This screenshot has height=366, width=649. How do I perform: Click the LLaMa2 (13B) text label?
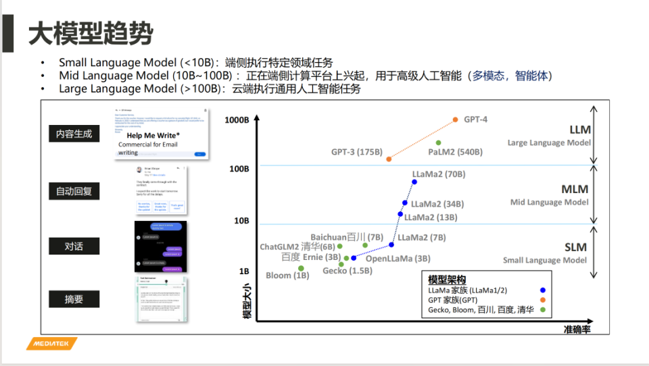click(431, 217)
